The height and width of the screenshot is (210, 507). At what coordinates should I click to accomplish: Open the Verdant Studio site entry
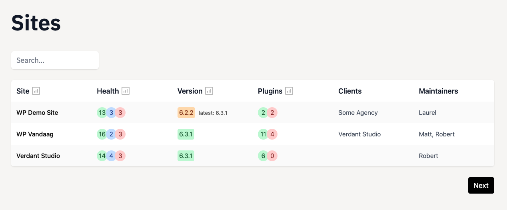(38, 156)
